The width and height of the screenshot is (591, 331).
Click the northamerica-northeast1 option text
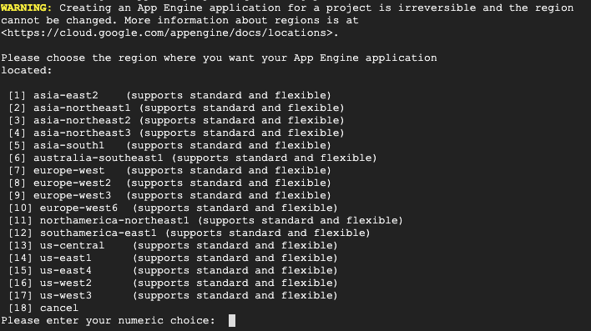tap(114, 220)
